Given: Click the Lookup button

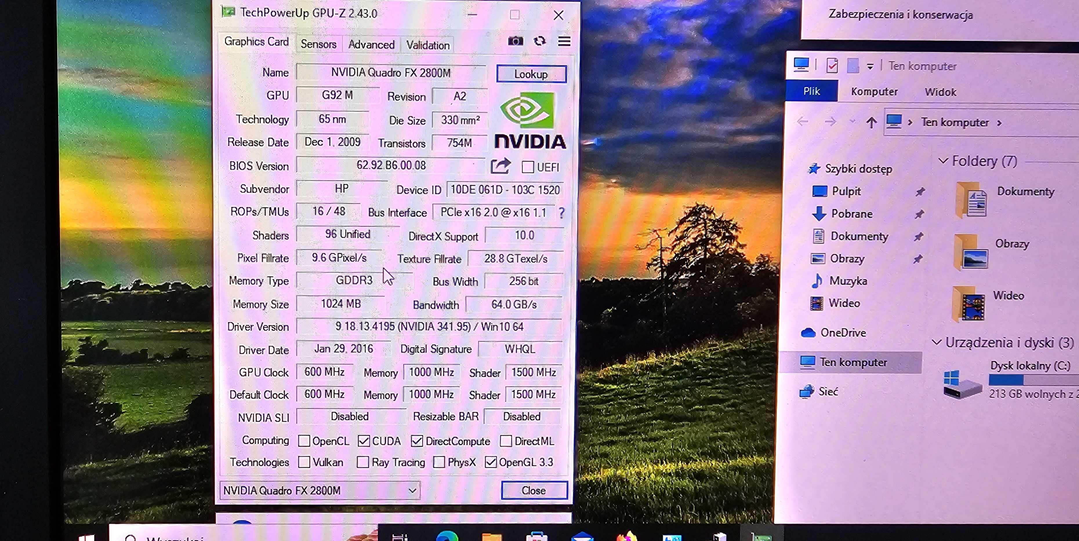Looking at the screenshot, I should coord(531,74).
